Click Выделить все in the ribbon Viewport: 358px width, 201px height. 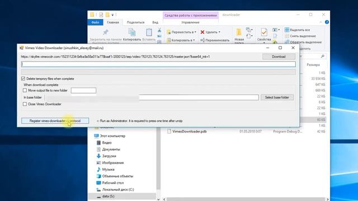[x=297, y=30]
